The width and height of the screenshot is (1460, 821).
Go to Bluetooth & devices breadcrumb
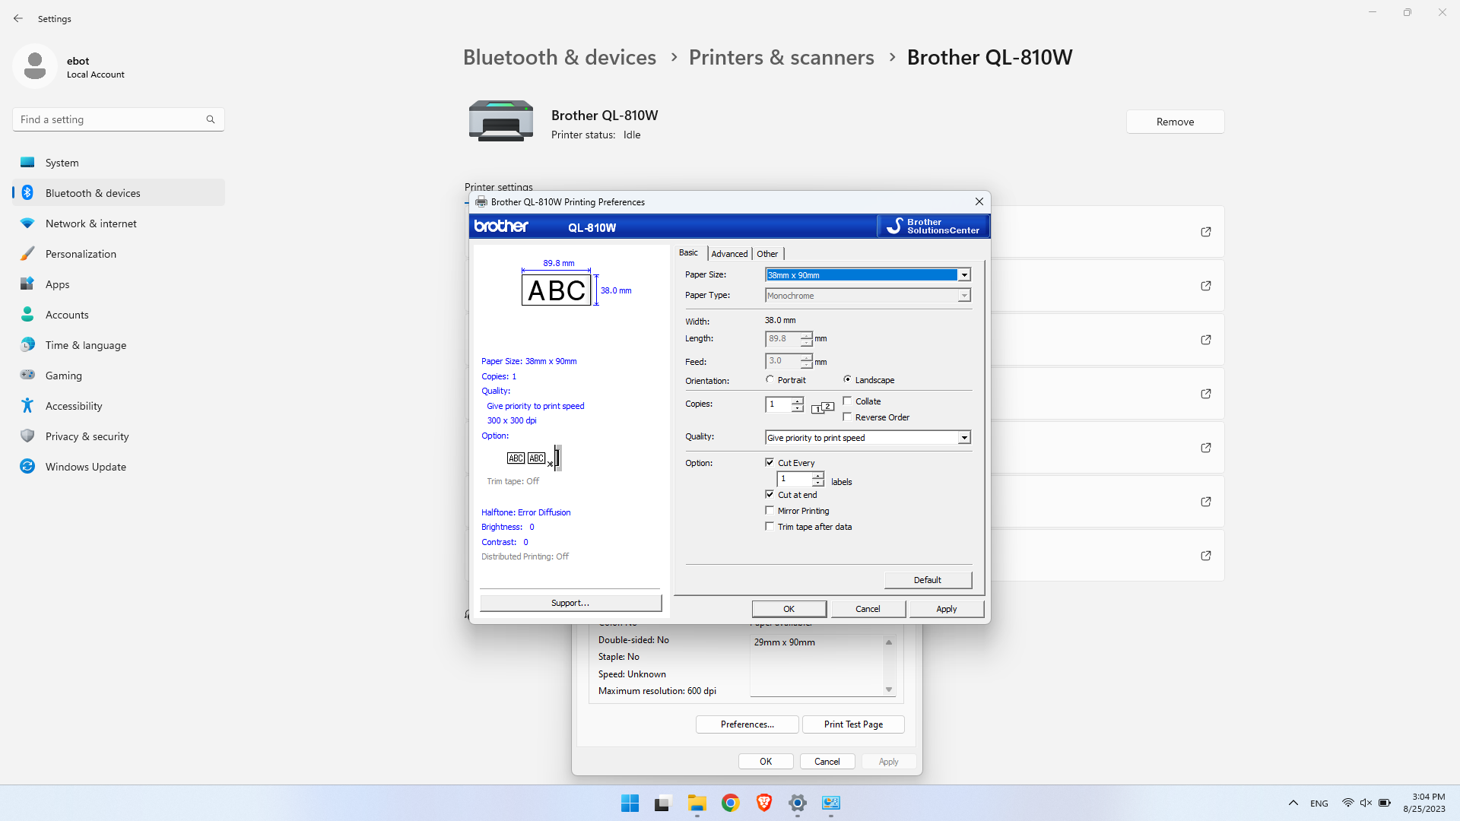click(559, 57)
